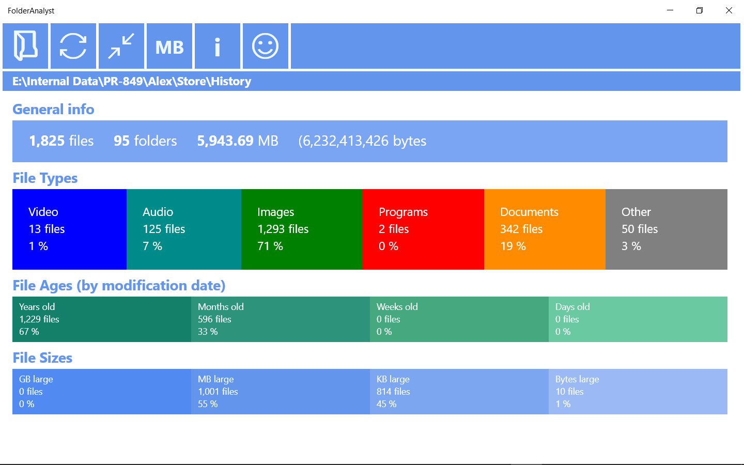Click the Years old file age tile
Viewport: 744px width, 465px height.
(102, 319)
